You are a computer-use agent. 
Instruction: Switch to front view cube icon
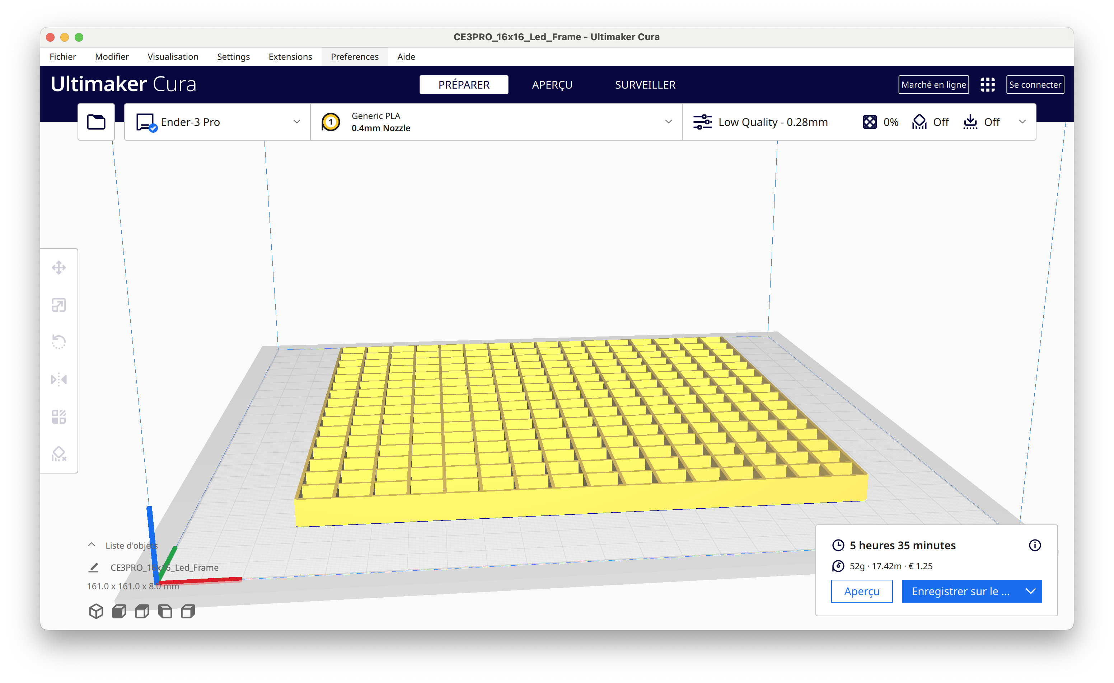[120, 611]
